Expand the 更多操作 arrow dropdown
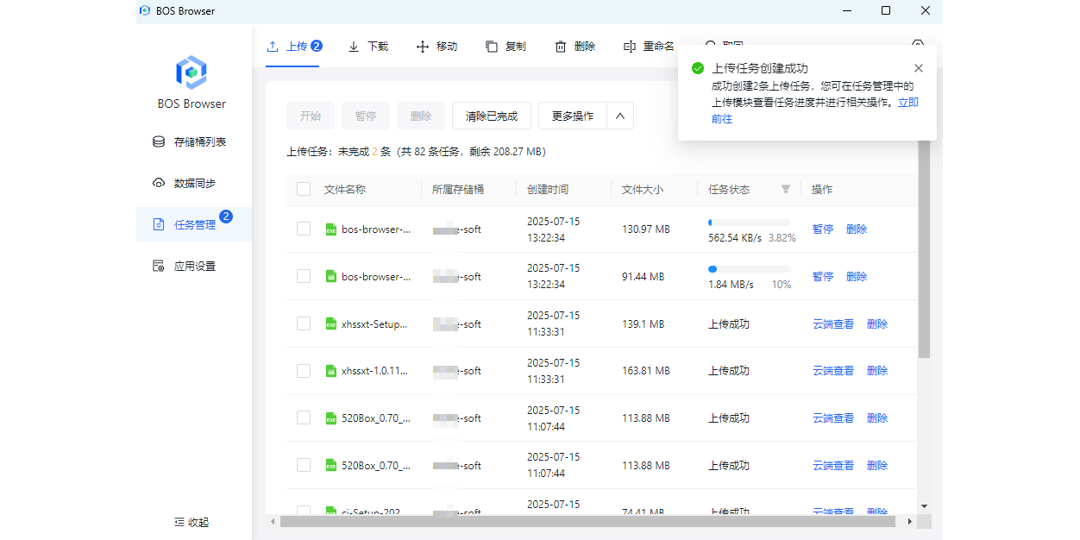 [620, 116]
